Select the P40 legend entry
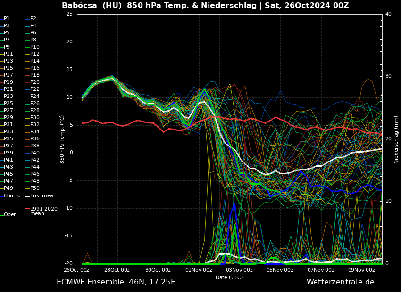The height and width of the screenshot is (292, 401). point(35,153)
